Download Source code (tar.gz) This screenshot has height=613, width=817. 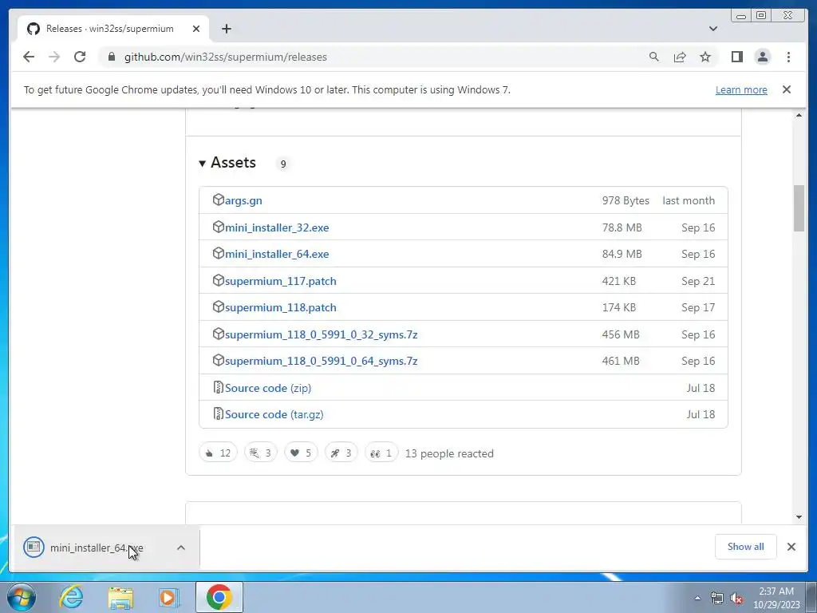pyautogui.click(x=274, y=415)
